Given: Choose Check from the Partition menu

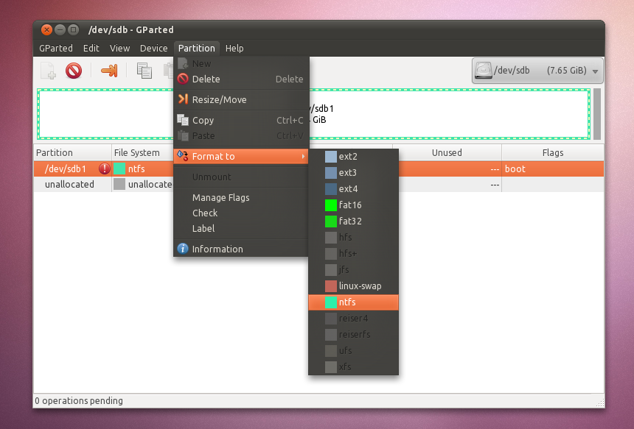Looking at the screenshot, I should tap(241, 213).
